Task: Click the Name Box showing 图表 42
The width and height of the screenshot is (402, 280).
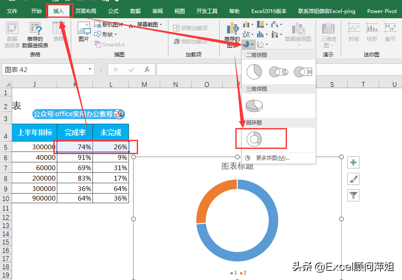Action: coord(43,69)
